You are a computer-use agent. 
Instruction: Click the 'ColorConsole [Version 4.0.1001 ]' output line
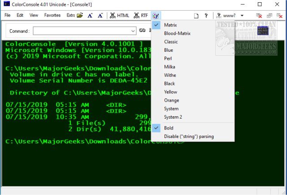pyautogui.click(x=74, y=44)
